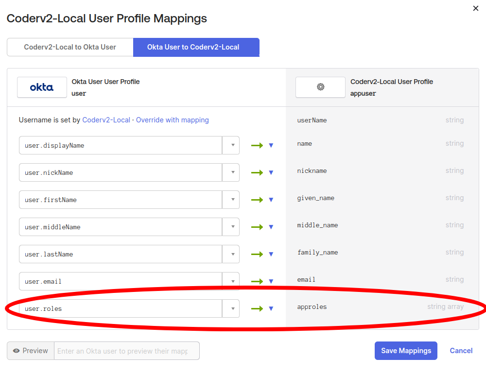Click green arrow in the name row
The width and height of the screenshot is (486, 375).
point(257,145)
